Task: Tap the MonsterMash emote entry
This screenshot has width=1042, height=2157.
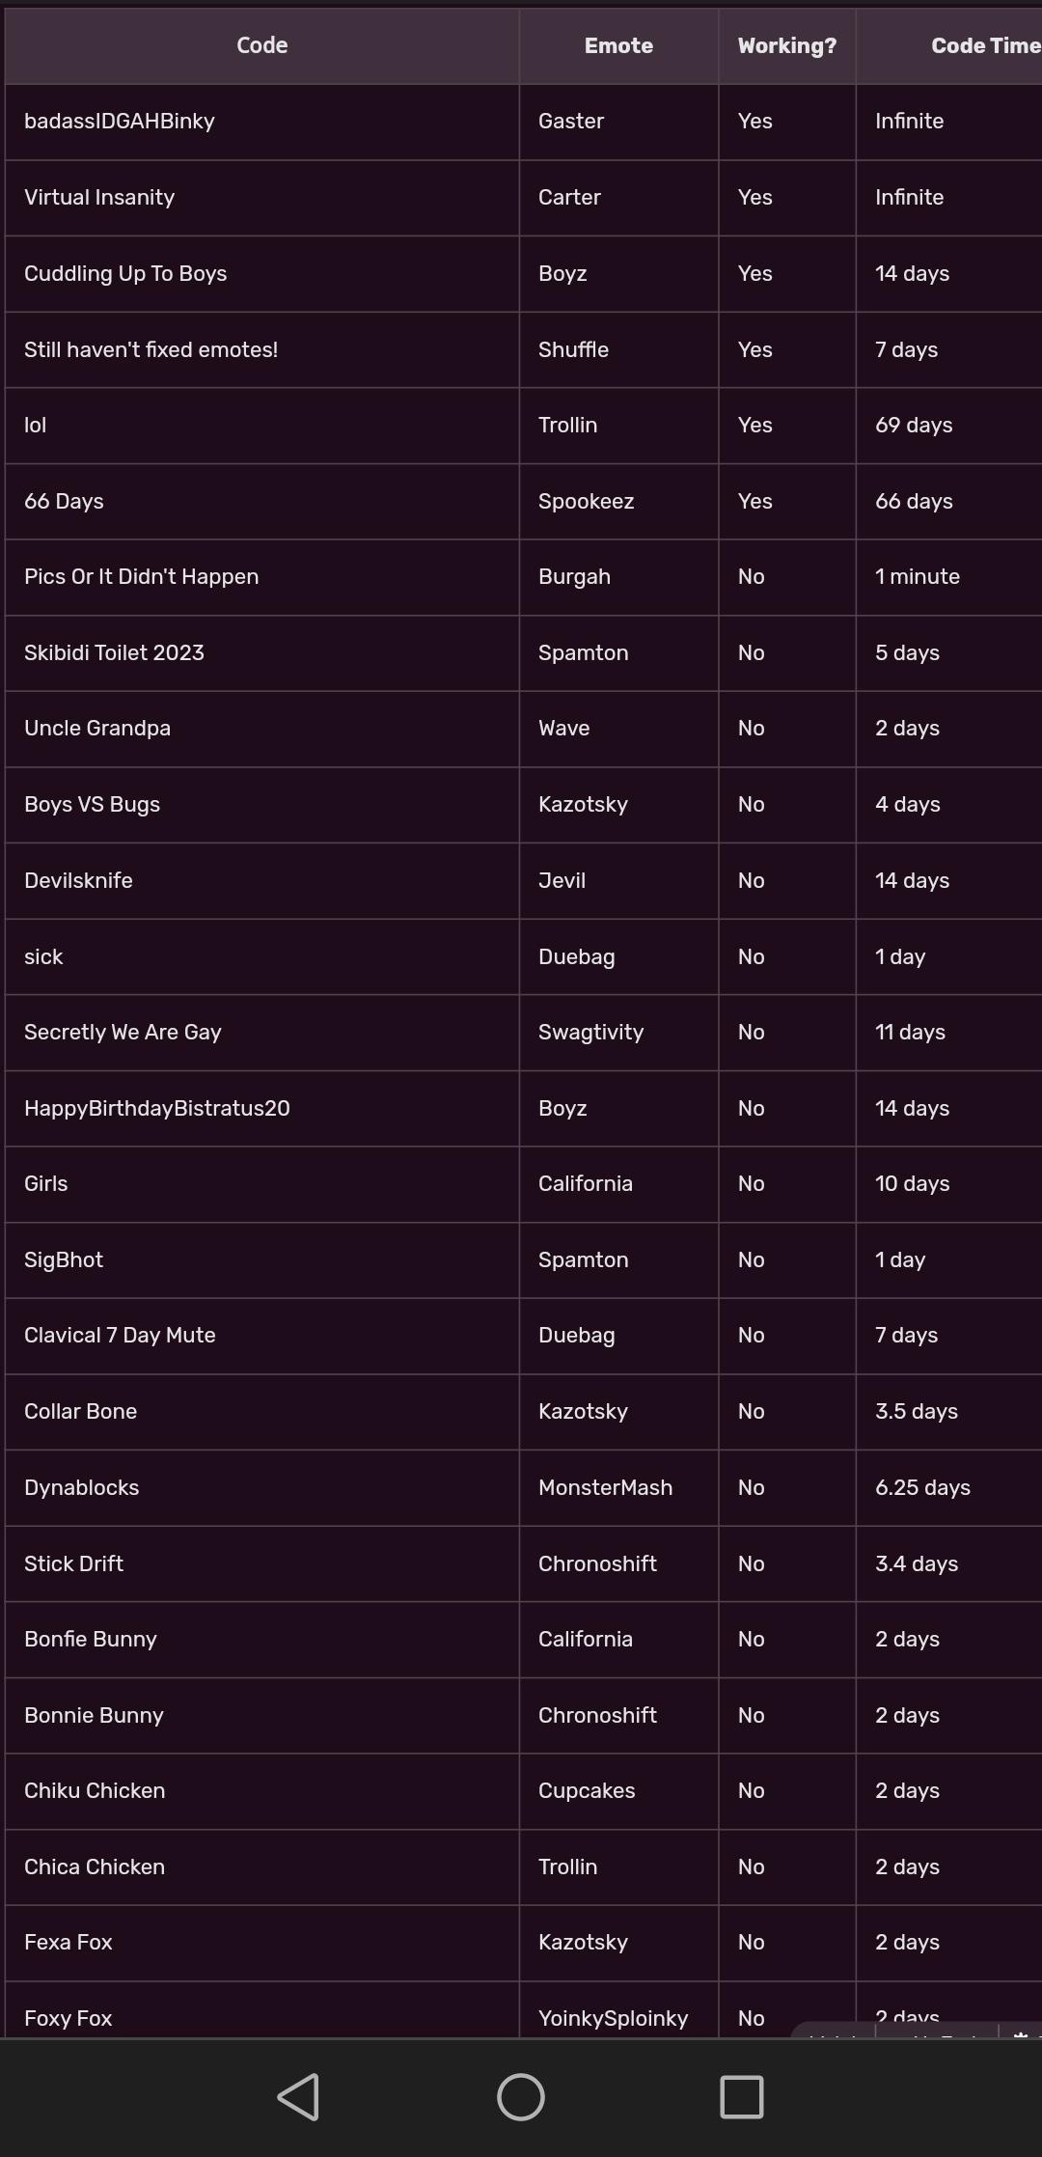Action: (x=605, y=1488)
